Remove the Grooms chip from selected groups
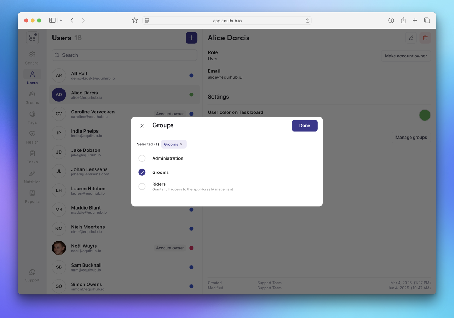This screenshot has width=454, height=318. 181,144
